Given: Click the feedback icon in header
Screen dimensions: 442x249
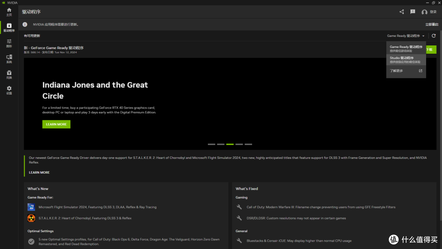Looking at the screenshot, I should [x=413, y=11].
